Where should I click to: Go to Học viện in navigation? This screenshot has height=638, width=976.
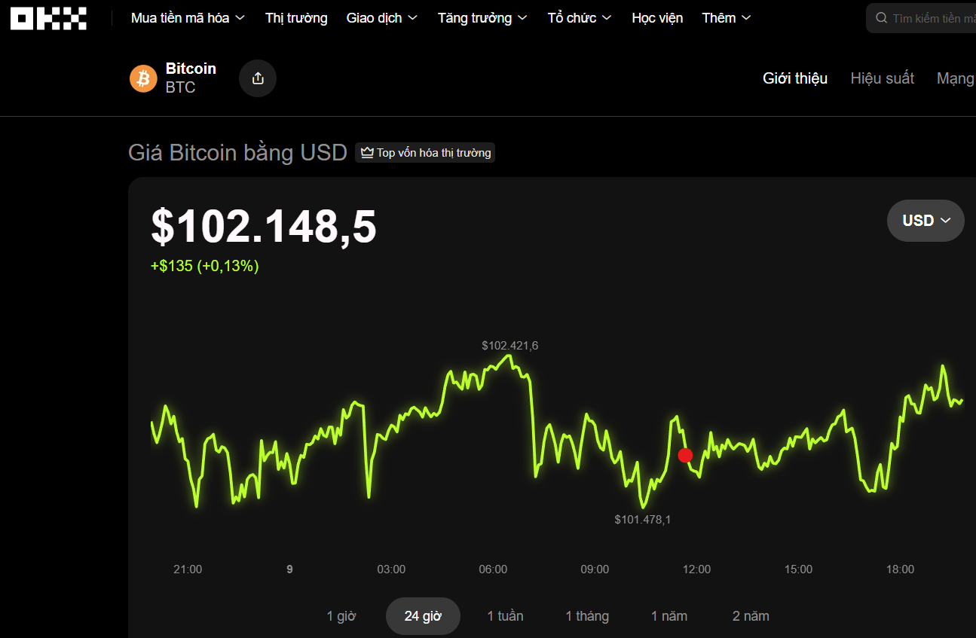tap(657, 18)
